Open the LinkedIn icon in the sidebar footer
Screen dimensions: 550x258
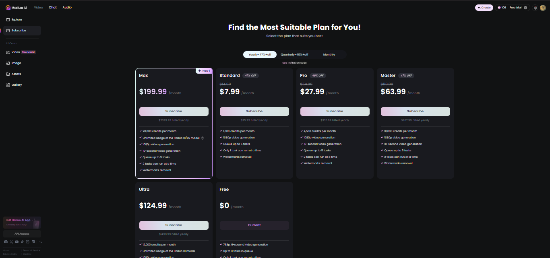pos(33,241)
